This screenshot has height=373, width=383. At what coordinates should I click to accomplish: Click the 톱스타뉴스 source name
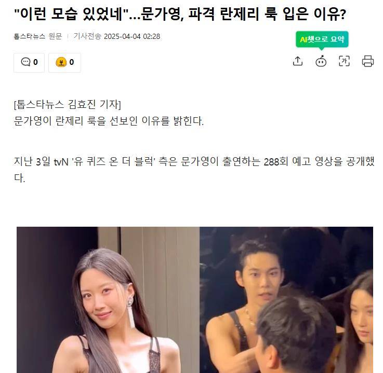[30, 36]
